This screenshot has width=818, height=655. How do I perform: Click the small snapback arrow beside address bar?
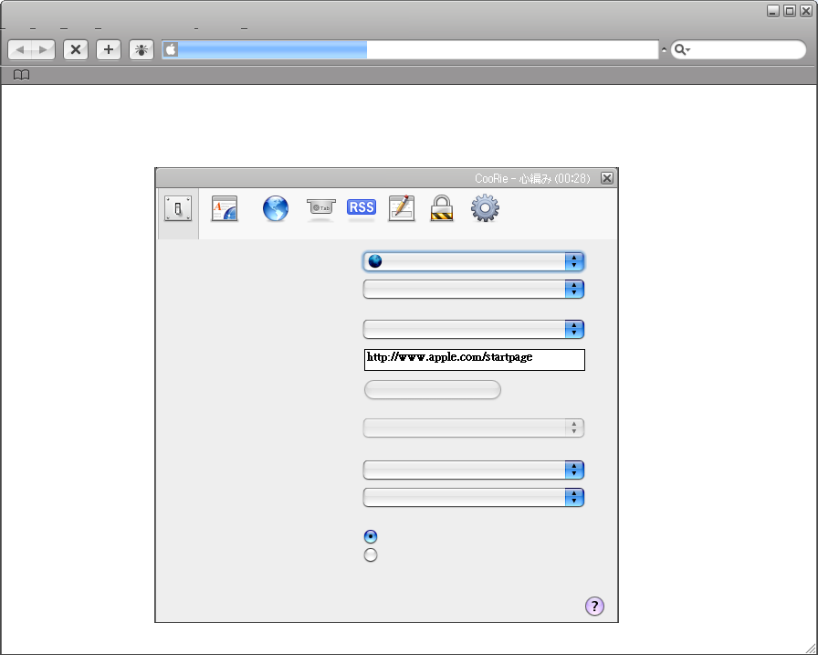pos(664,50)
